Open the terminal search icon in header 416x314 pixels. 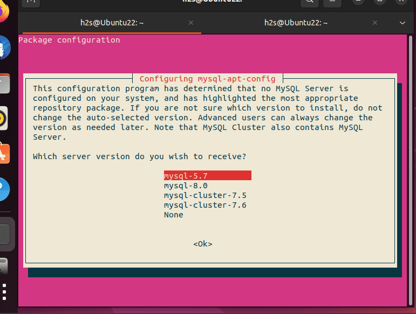click(310, 2)
